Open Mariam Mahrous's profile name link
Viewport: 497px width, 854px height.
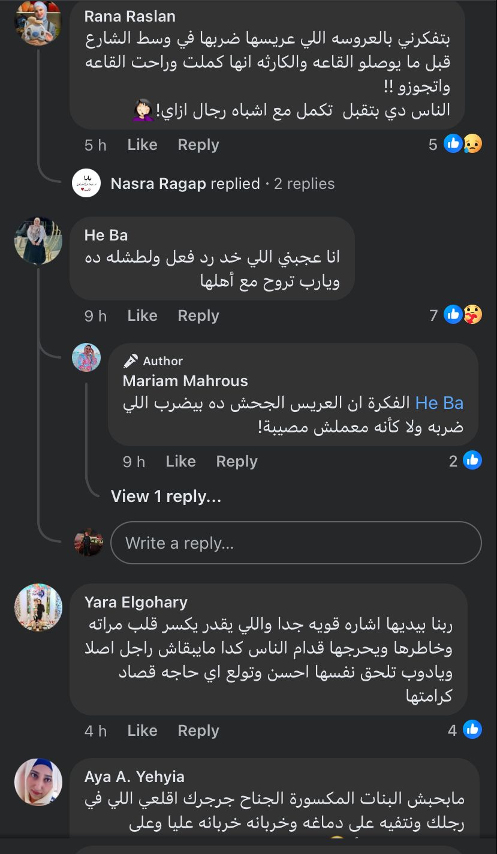click(185, 381)
